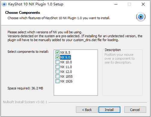The width and height of the screenshot is (151, 117).
Task: Start installation with the Install button
Action: (109, 110)
